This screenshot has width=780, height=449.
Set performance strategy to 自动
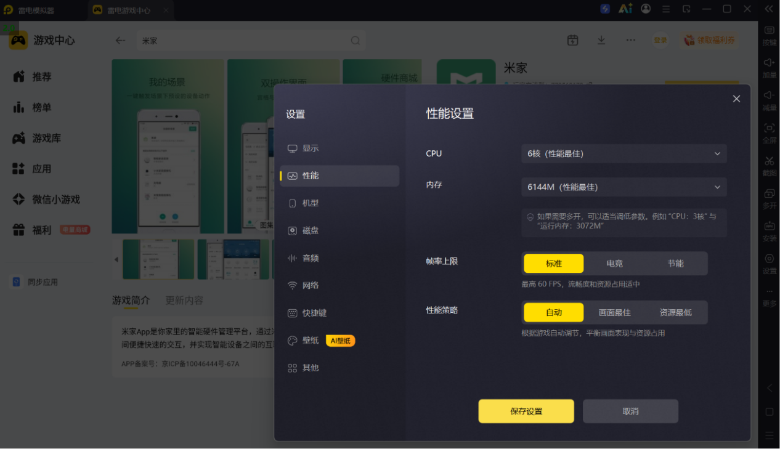(x=553, y=312)
